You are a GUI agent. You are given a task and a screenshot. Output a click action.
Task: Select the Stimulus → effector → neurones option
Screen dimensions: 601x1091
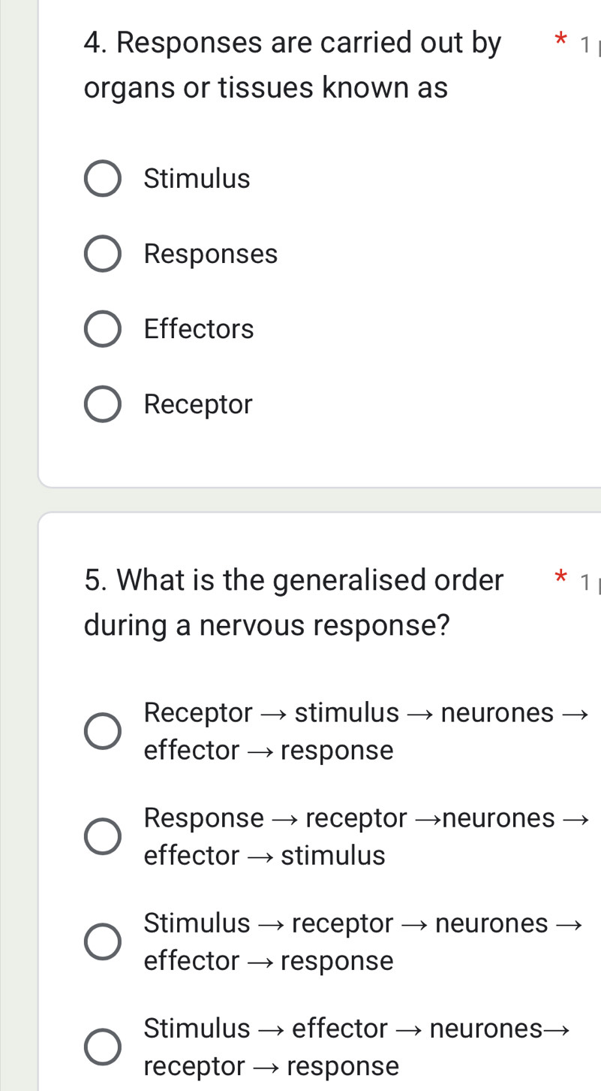(103, 1045)
